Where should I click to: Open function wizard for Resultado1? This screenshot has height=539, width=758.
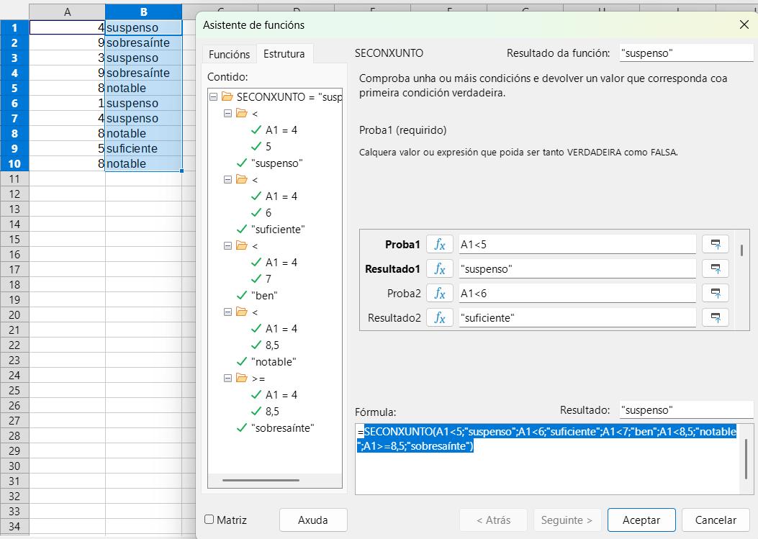(x=439, y=268)
